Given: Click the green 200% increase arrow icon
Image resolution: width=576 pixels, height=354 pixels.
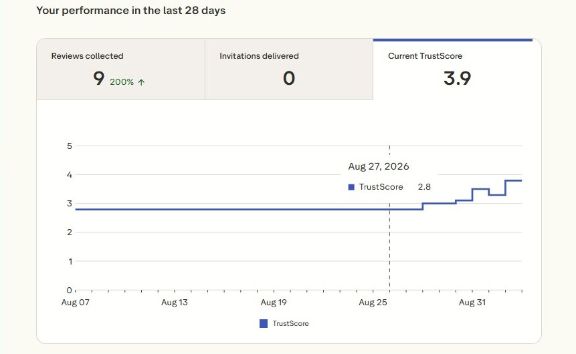Looking at the screenshot, I should click(x=141, y=82).
